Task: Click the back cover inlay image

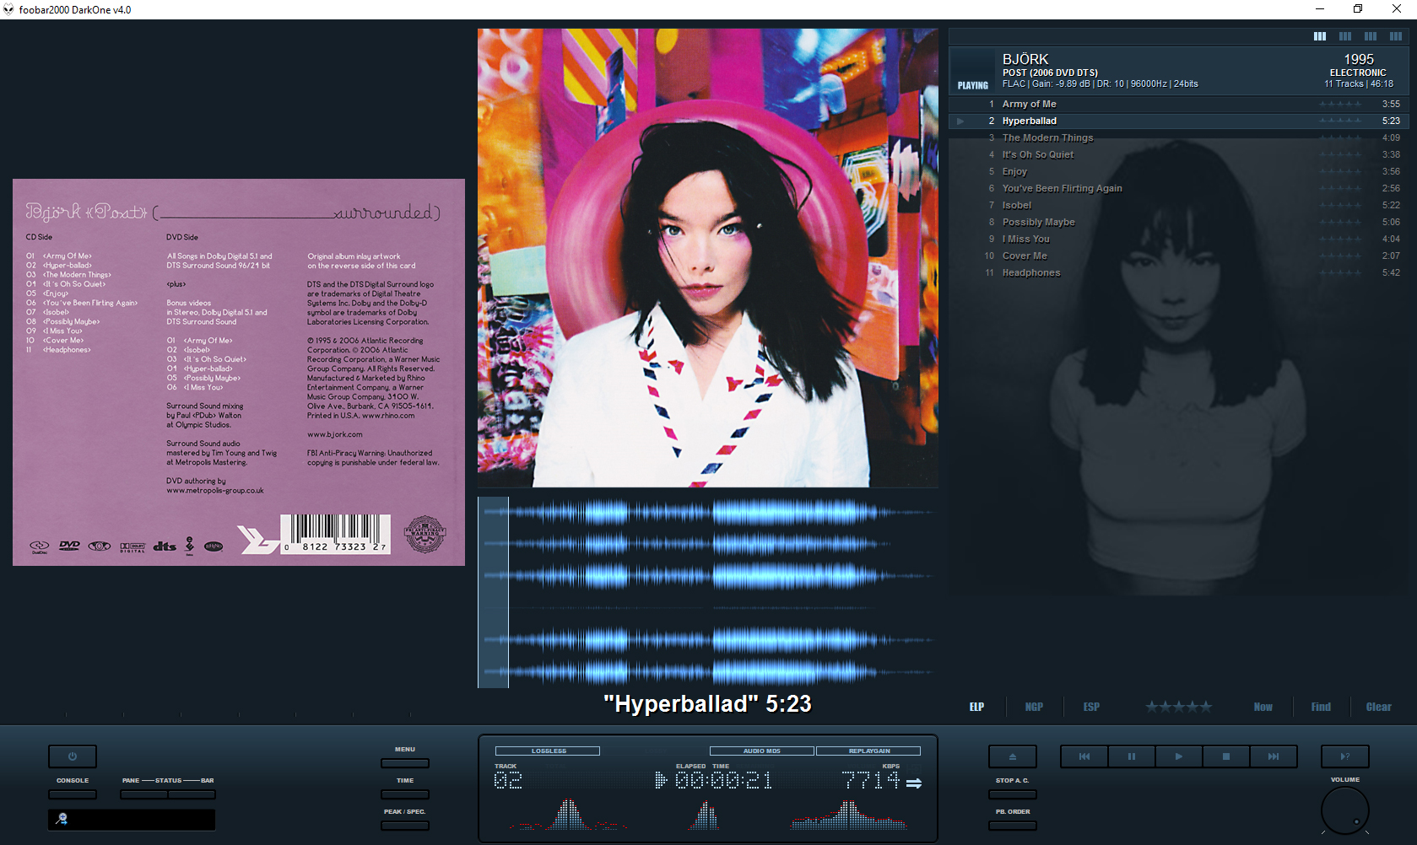Action: point(239,372)
